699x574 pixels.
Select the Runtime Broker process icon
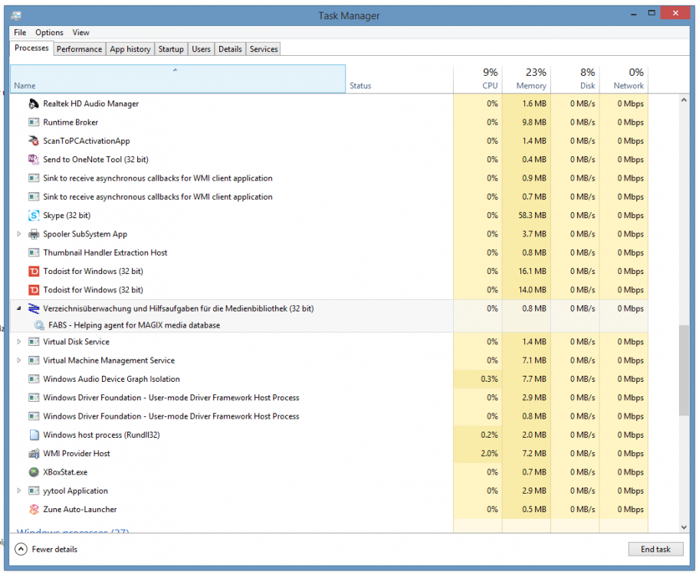(x=34, y=122)
